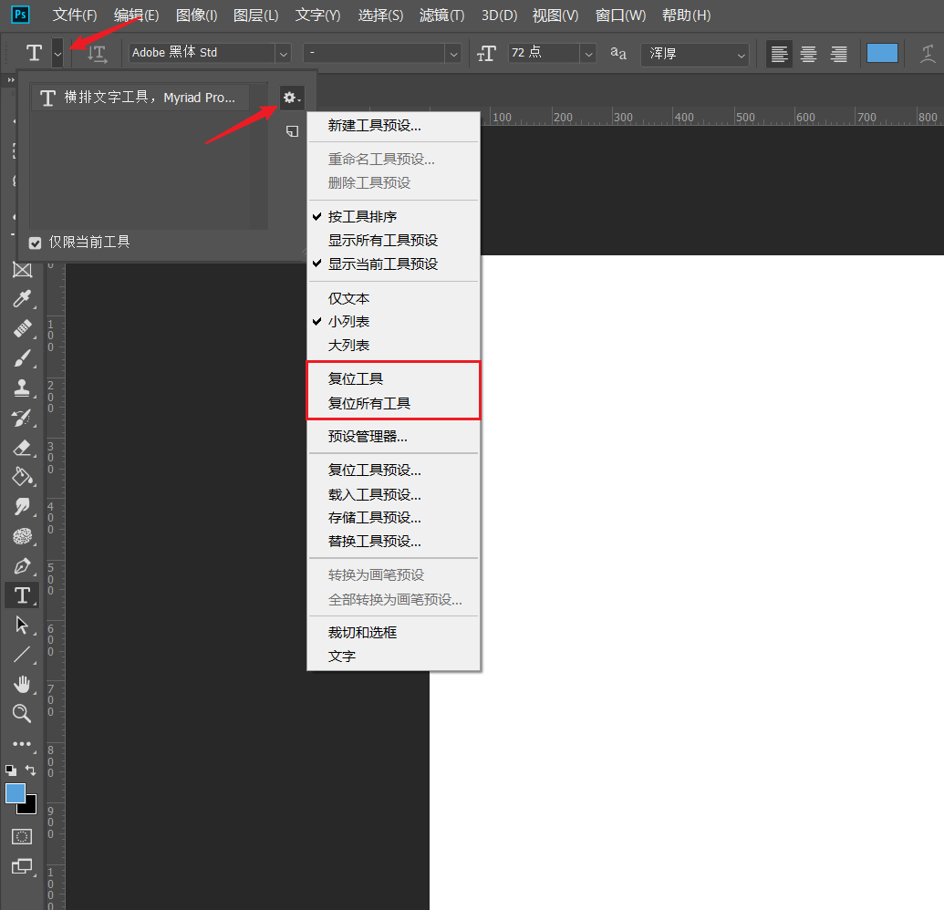
Task: Select the Hand tool
Action: pos(22,684)
